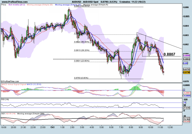Click the Moving average (Simple 5) legend
The width and height of the screenshot is (192, 134).
pos(95,5)
